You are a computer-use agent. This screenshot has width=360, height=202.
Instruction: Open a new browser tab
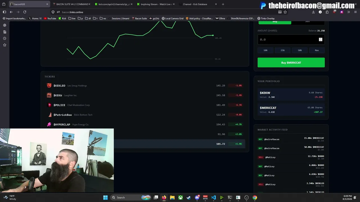pos(223,4)
